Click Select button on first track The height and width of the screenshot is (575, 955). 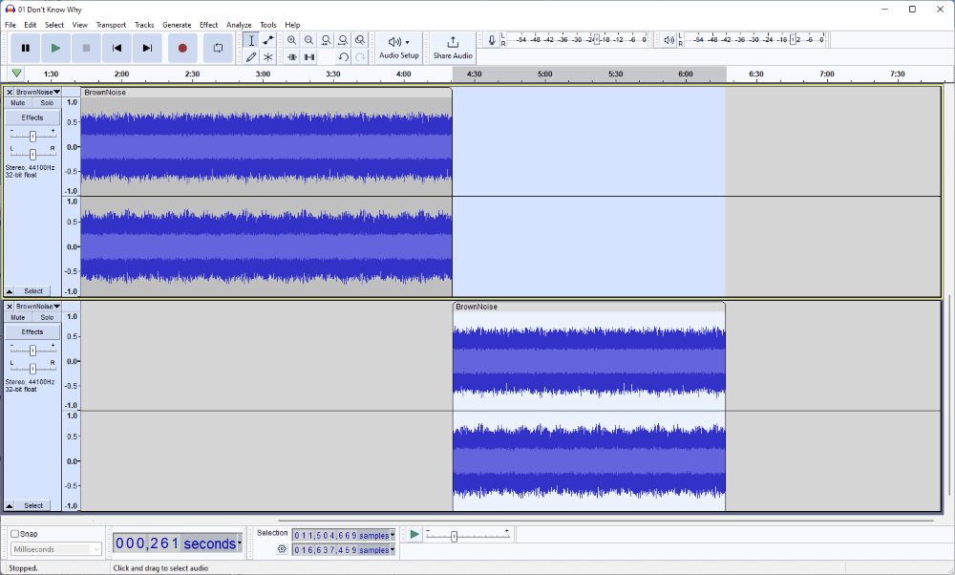tap(33, 291)
